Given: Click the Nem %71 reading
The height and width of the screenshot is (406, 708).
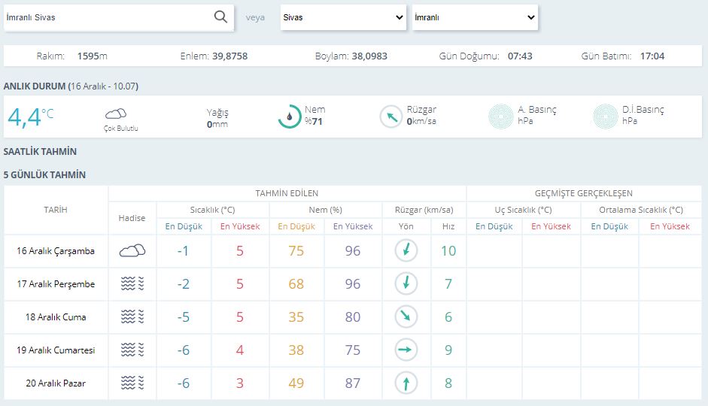Looking at the screenshot, I should [314, 116].
